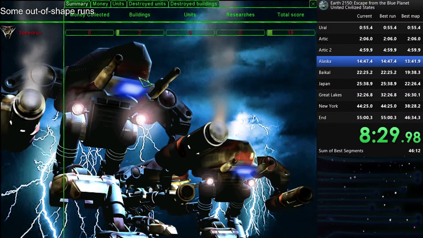
Task: Select the highlighted Alaska split row
Action: (x=370, y=61)
